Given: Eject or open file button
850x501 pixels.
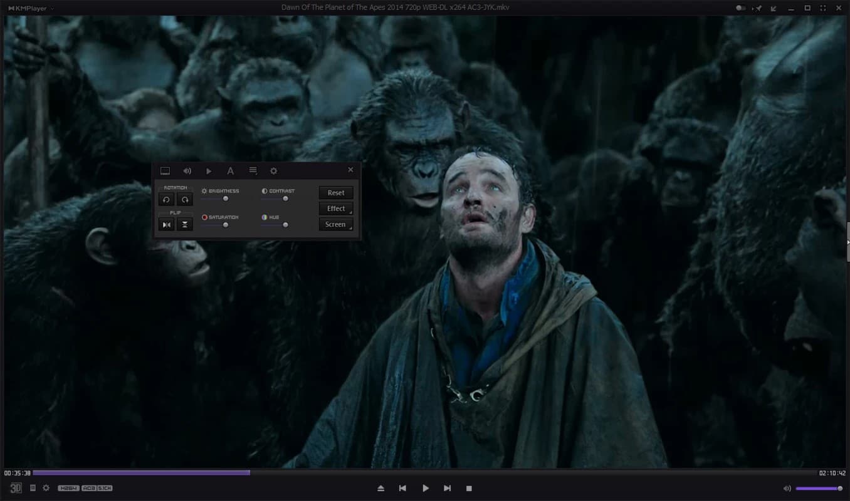Looking at the screenshot, I should [x=380, y=488].
